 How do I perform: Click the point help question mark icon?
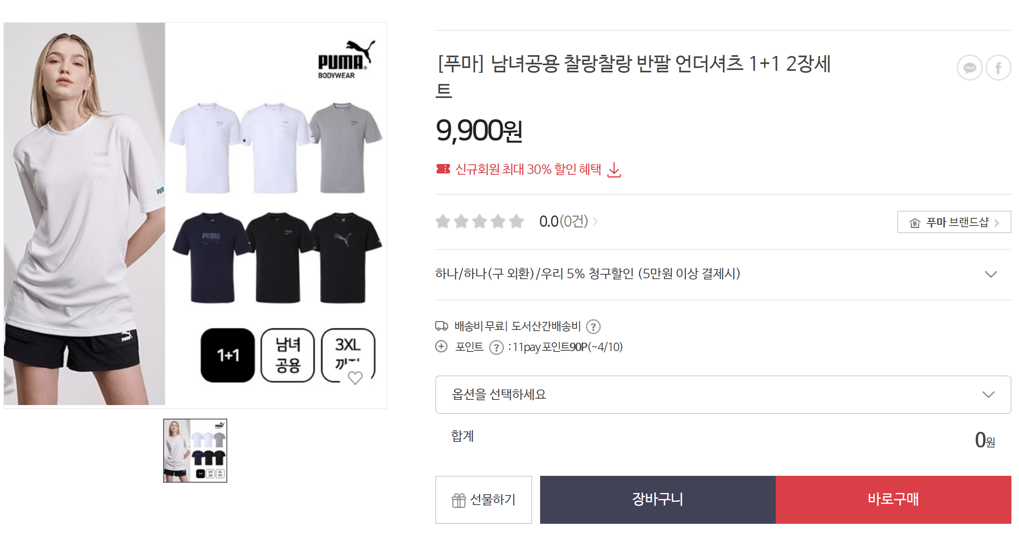click(x=496, y=347)
